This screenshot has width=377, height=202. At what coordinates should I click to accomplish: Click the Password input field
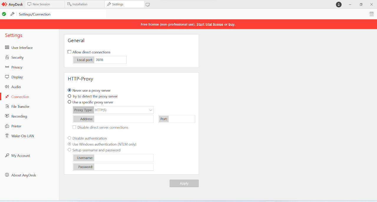pyautogui.click(x=124, y=167)
